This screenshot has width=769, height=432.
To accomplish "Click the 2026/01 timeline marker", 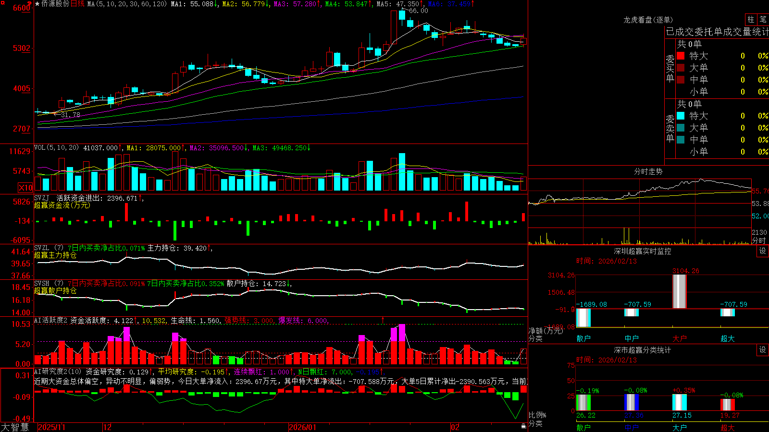I will tap(303, 427).
